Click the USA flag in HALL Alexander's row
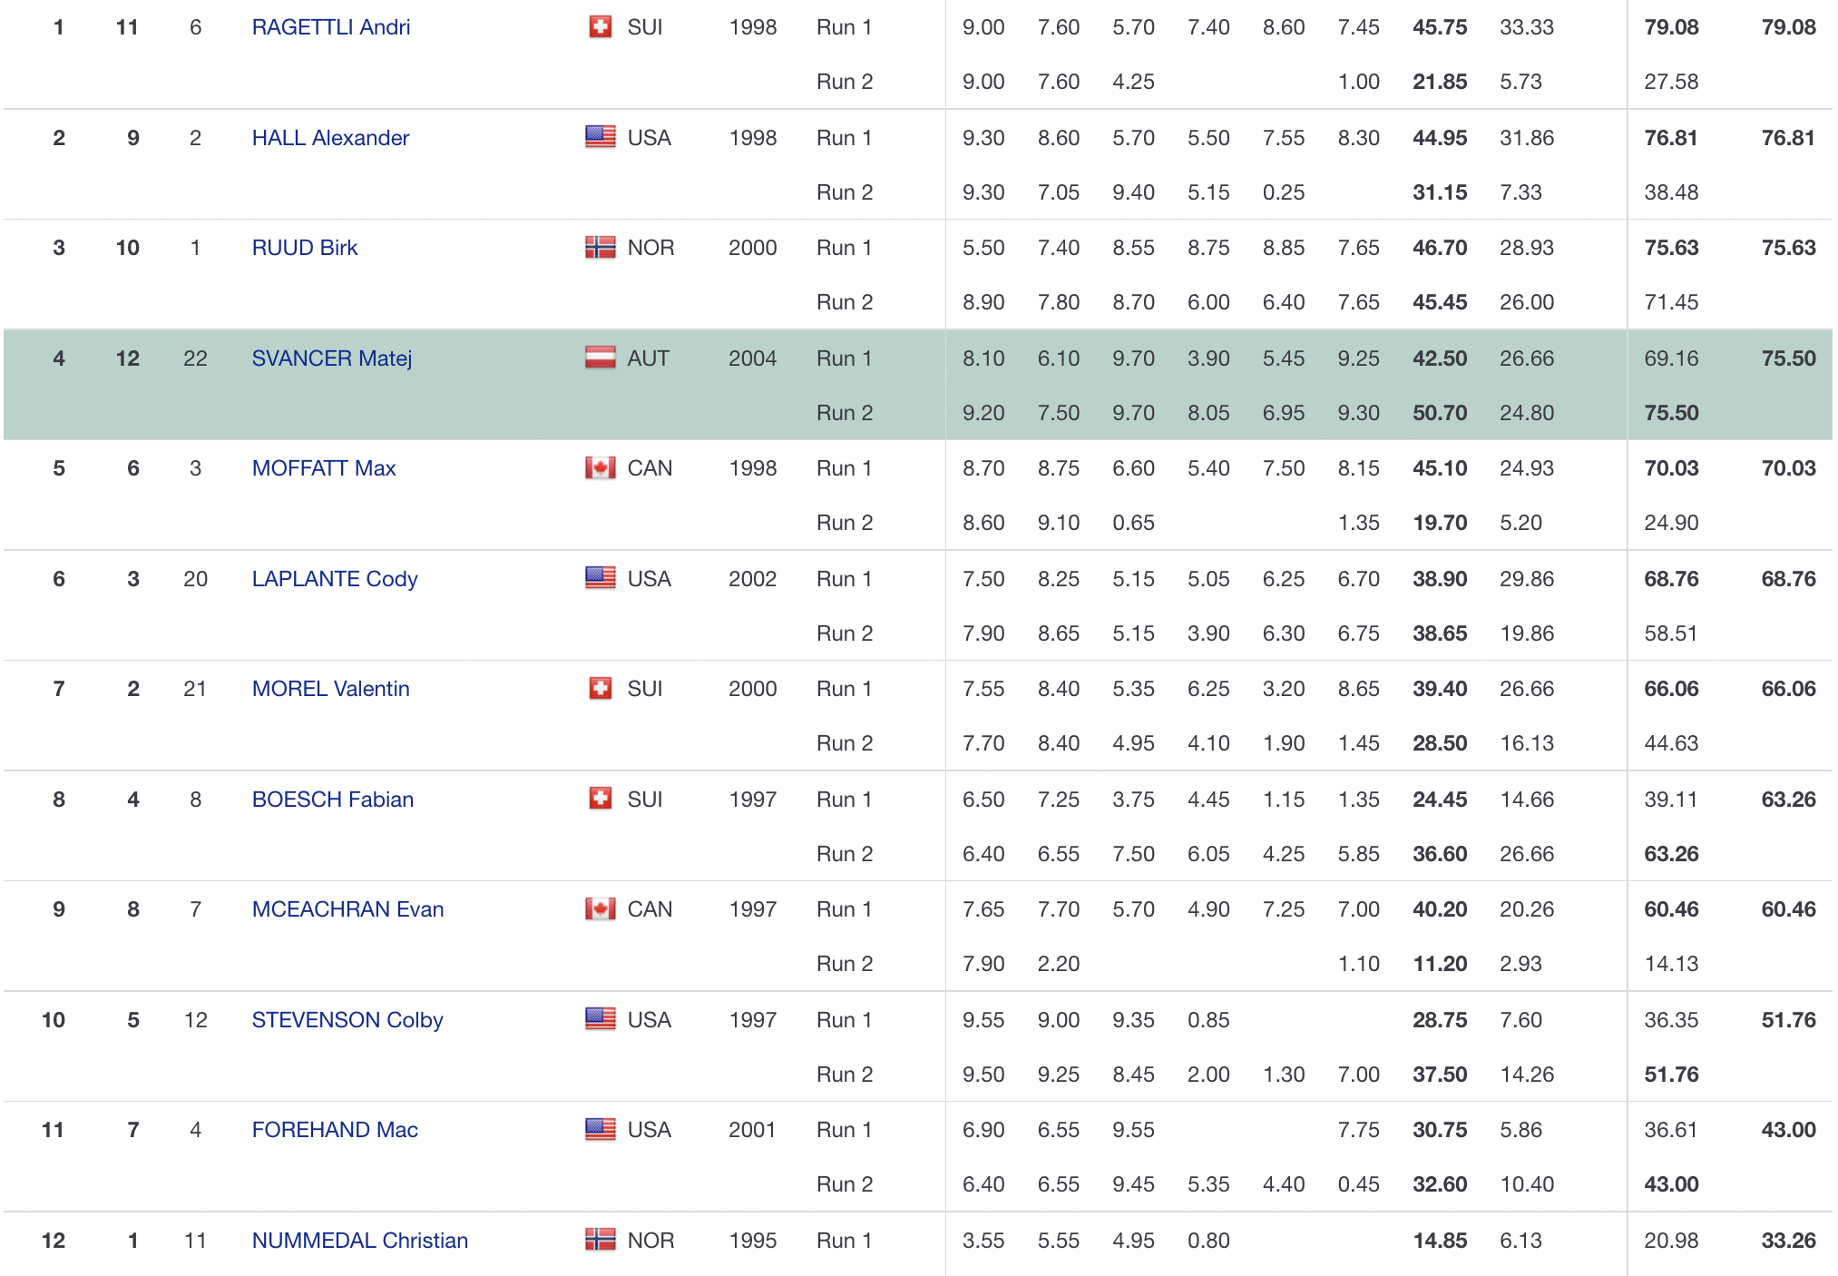The height and width of the screenshot is (1276, 1838). coord(600,137)
